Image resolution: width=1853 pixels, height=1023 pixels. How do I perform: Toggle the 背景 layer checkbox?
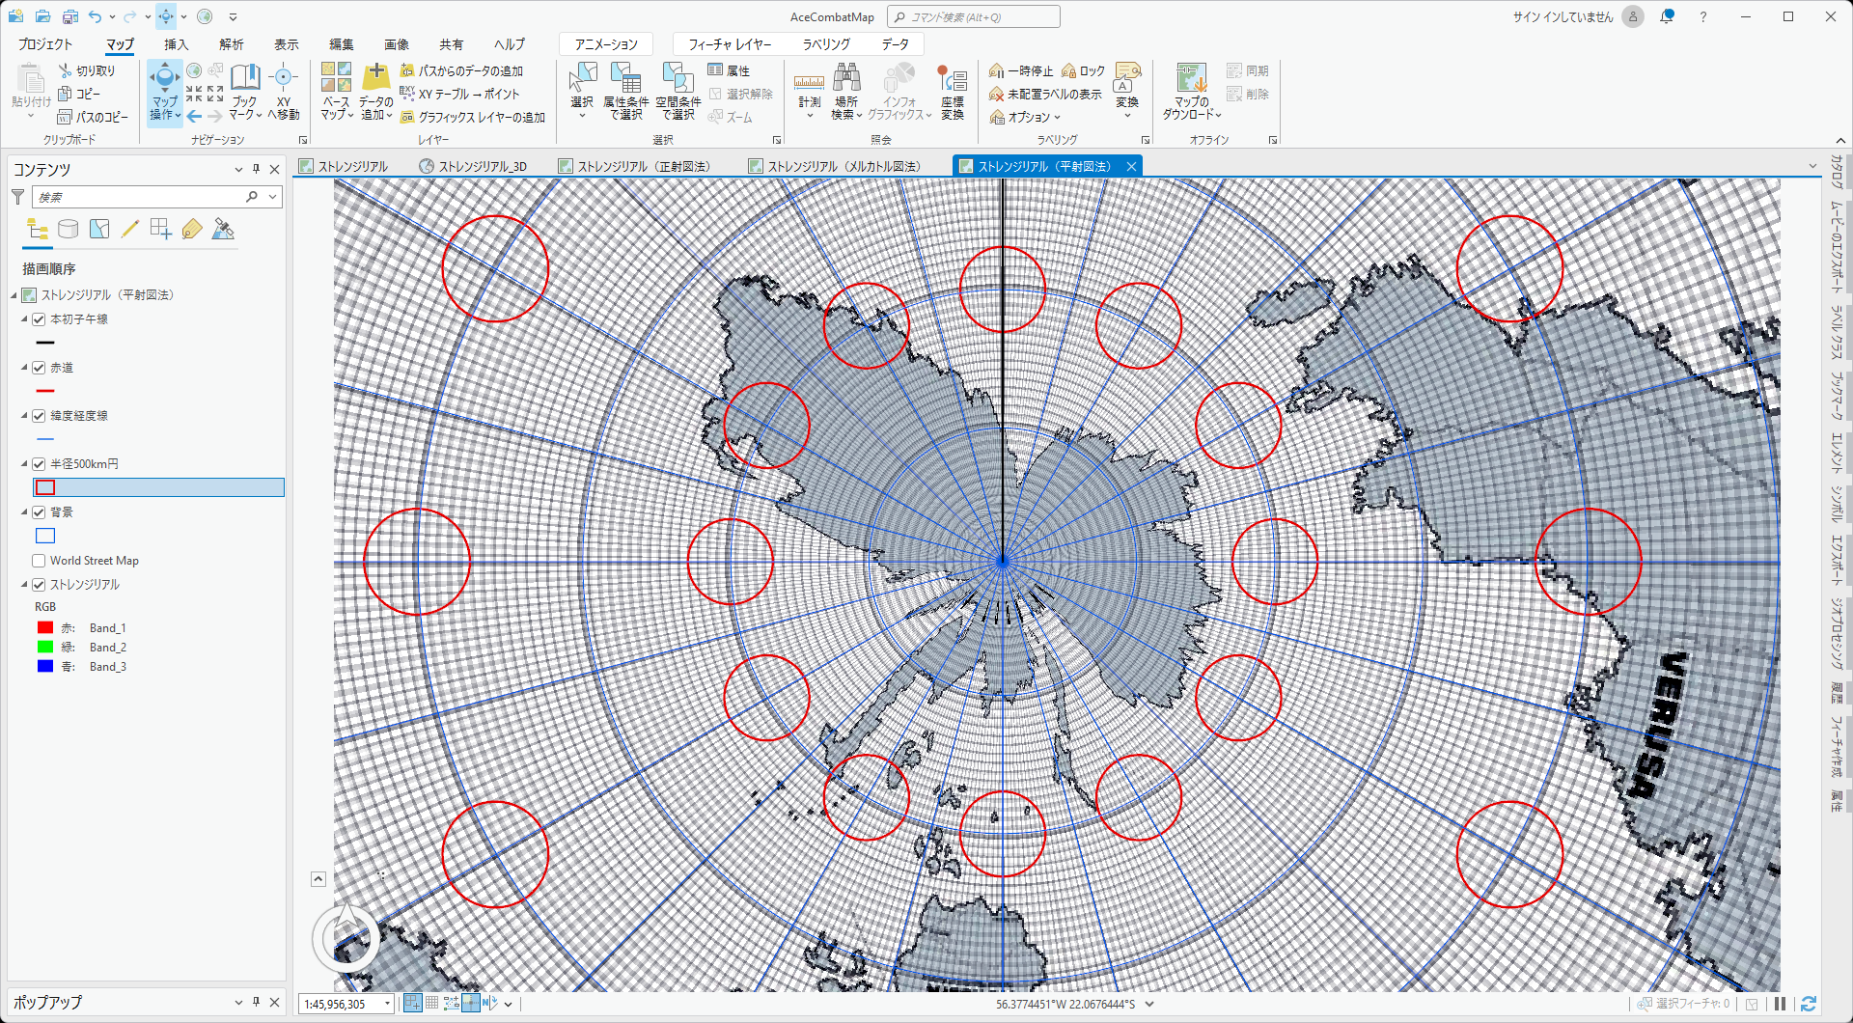click(39, 512)
